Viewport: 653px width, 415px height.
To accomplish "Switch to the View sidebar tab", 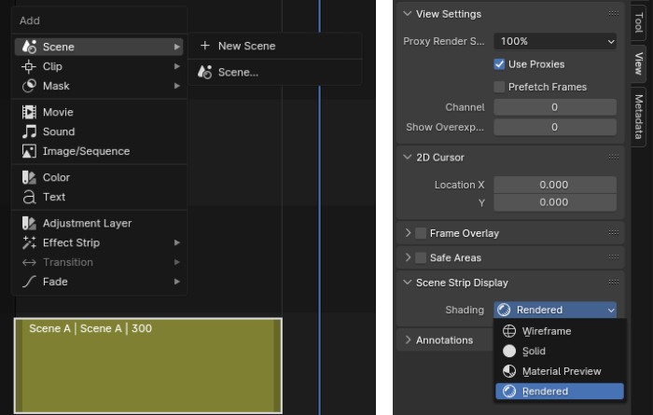I will pyautogui.click(x=638, y=63).
